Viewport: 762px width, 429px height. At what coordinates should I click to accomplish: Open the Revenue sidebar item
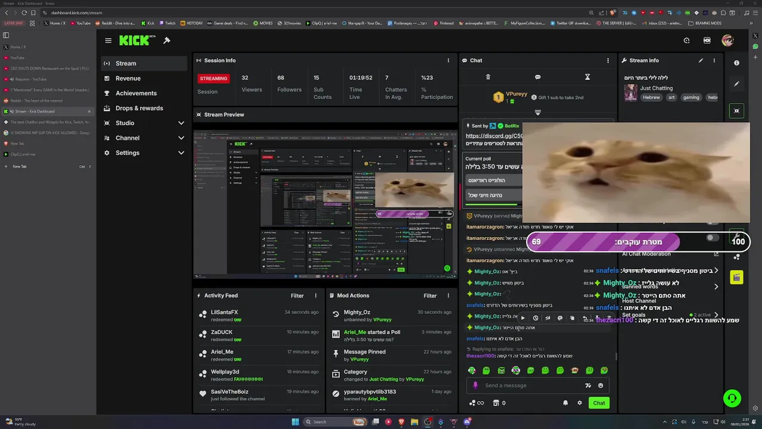coord(144,78)
